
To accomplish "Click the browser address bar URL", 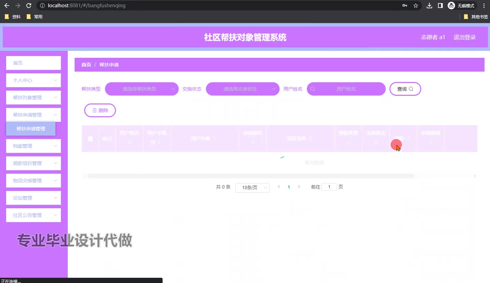I will (87, 5).
